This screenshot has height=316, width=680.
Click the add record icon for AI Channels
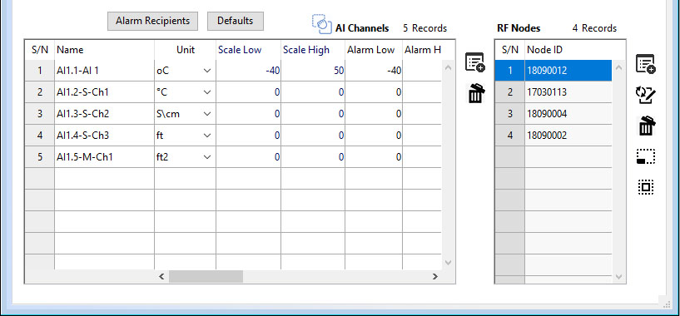pos(475,62)
